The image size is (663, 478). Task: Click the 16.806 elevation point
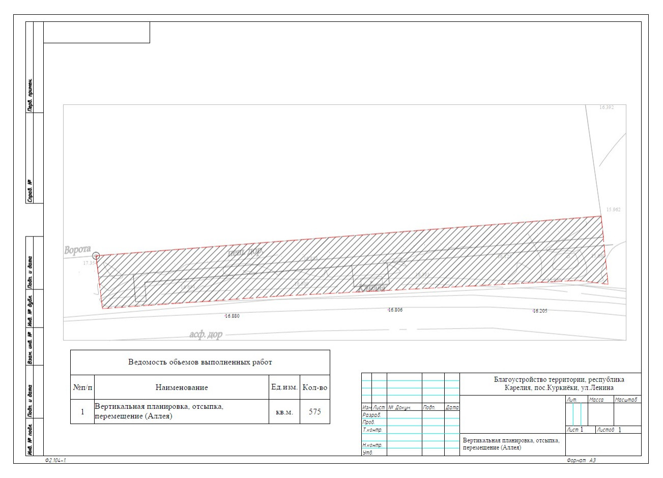[x=395, y=310]
